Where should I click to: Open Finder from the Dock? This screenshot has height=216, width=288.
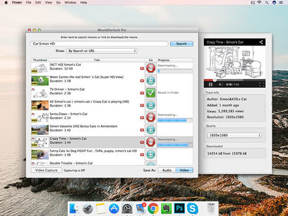[x=75, y=208]
